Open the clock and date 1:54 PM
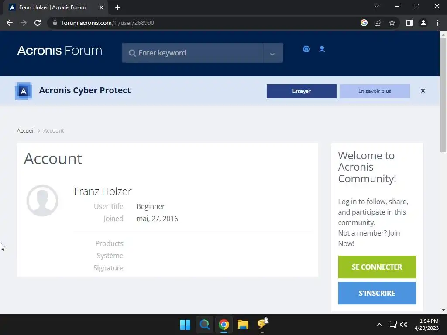 coord(426,325)
